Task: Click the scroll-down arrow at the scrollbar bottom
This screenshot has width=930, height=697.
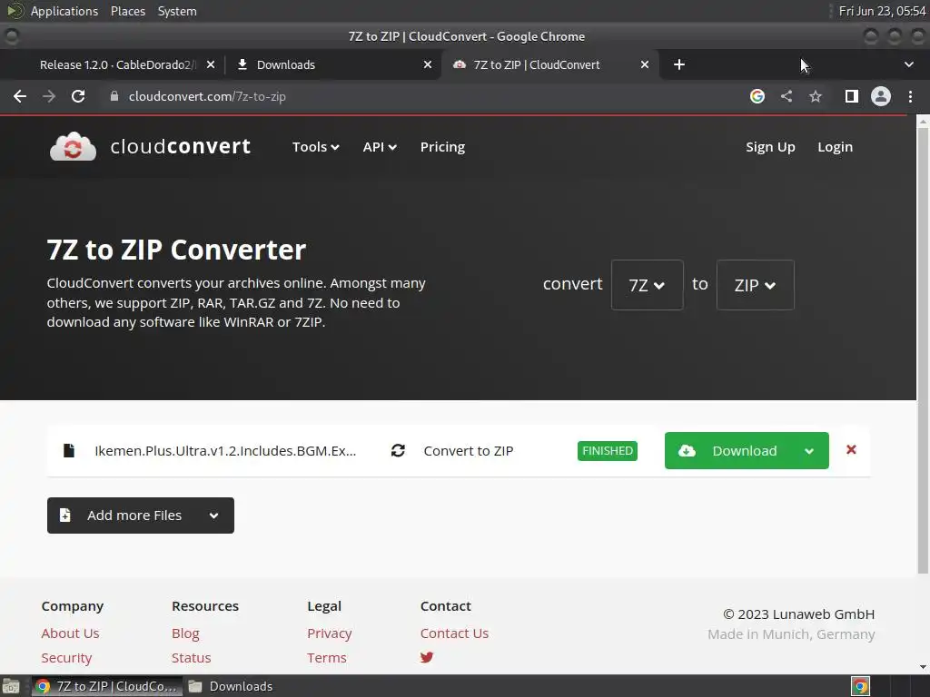Action: click(x=923, y=667)
